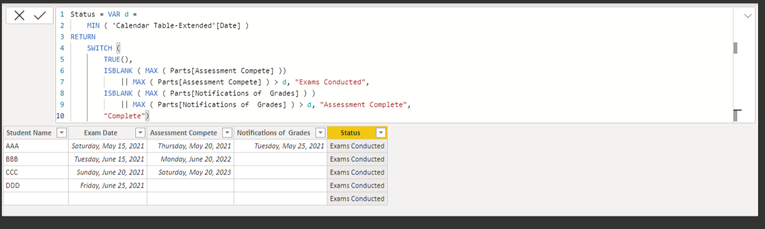Click the formula editor scrollbar thumb
Image resolution: width=765 pixels, height=229 pixels.
pos(735,48)
